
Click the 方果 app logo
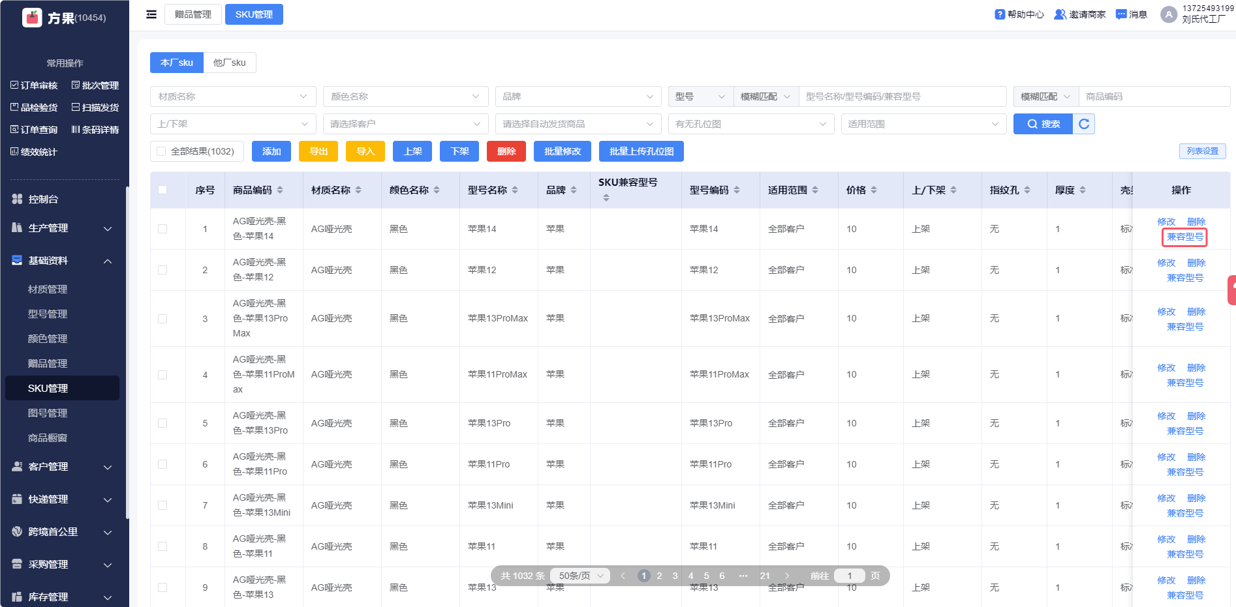point(32,18)
